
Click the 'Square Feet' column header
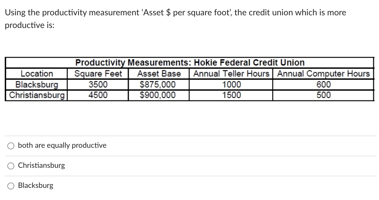98,74
